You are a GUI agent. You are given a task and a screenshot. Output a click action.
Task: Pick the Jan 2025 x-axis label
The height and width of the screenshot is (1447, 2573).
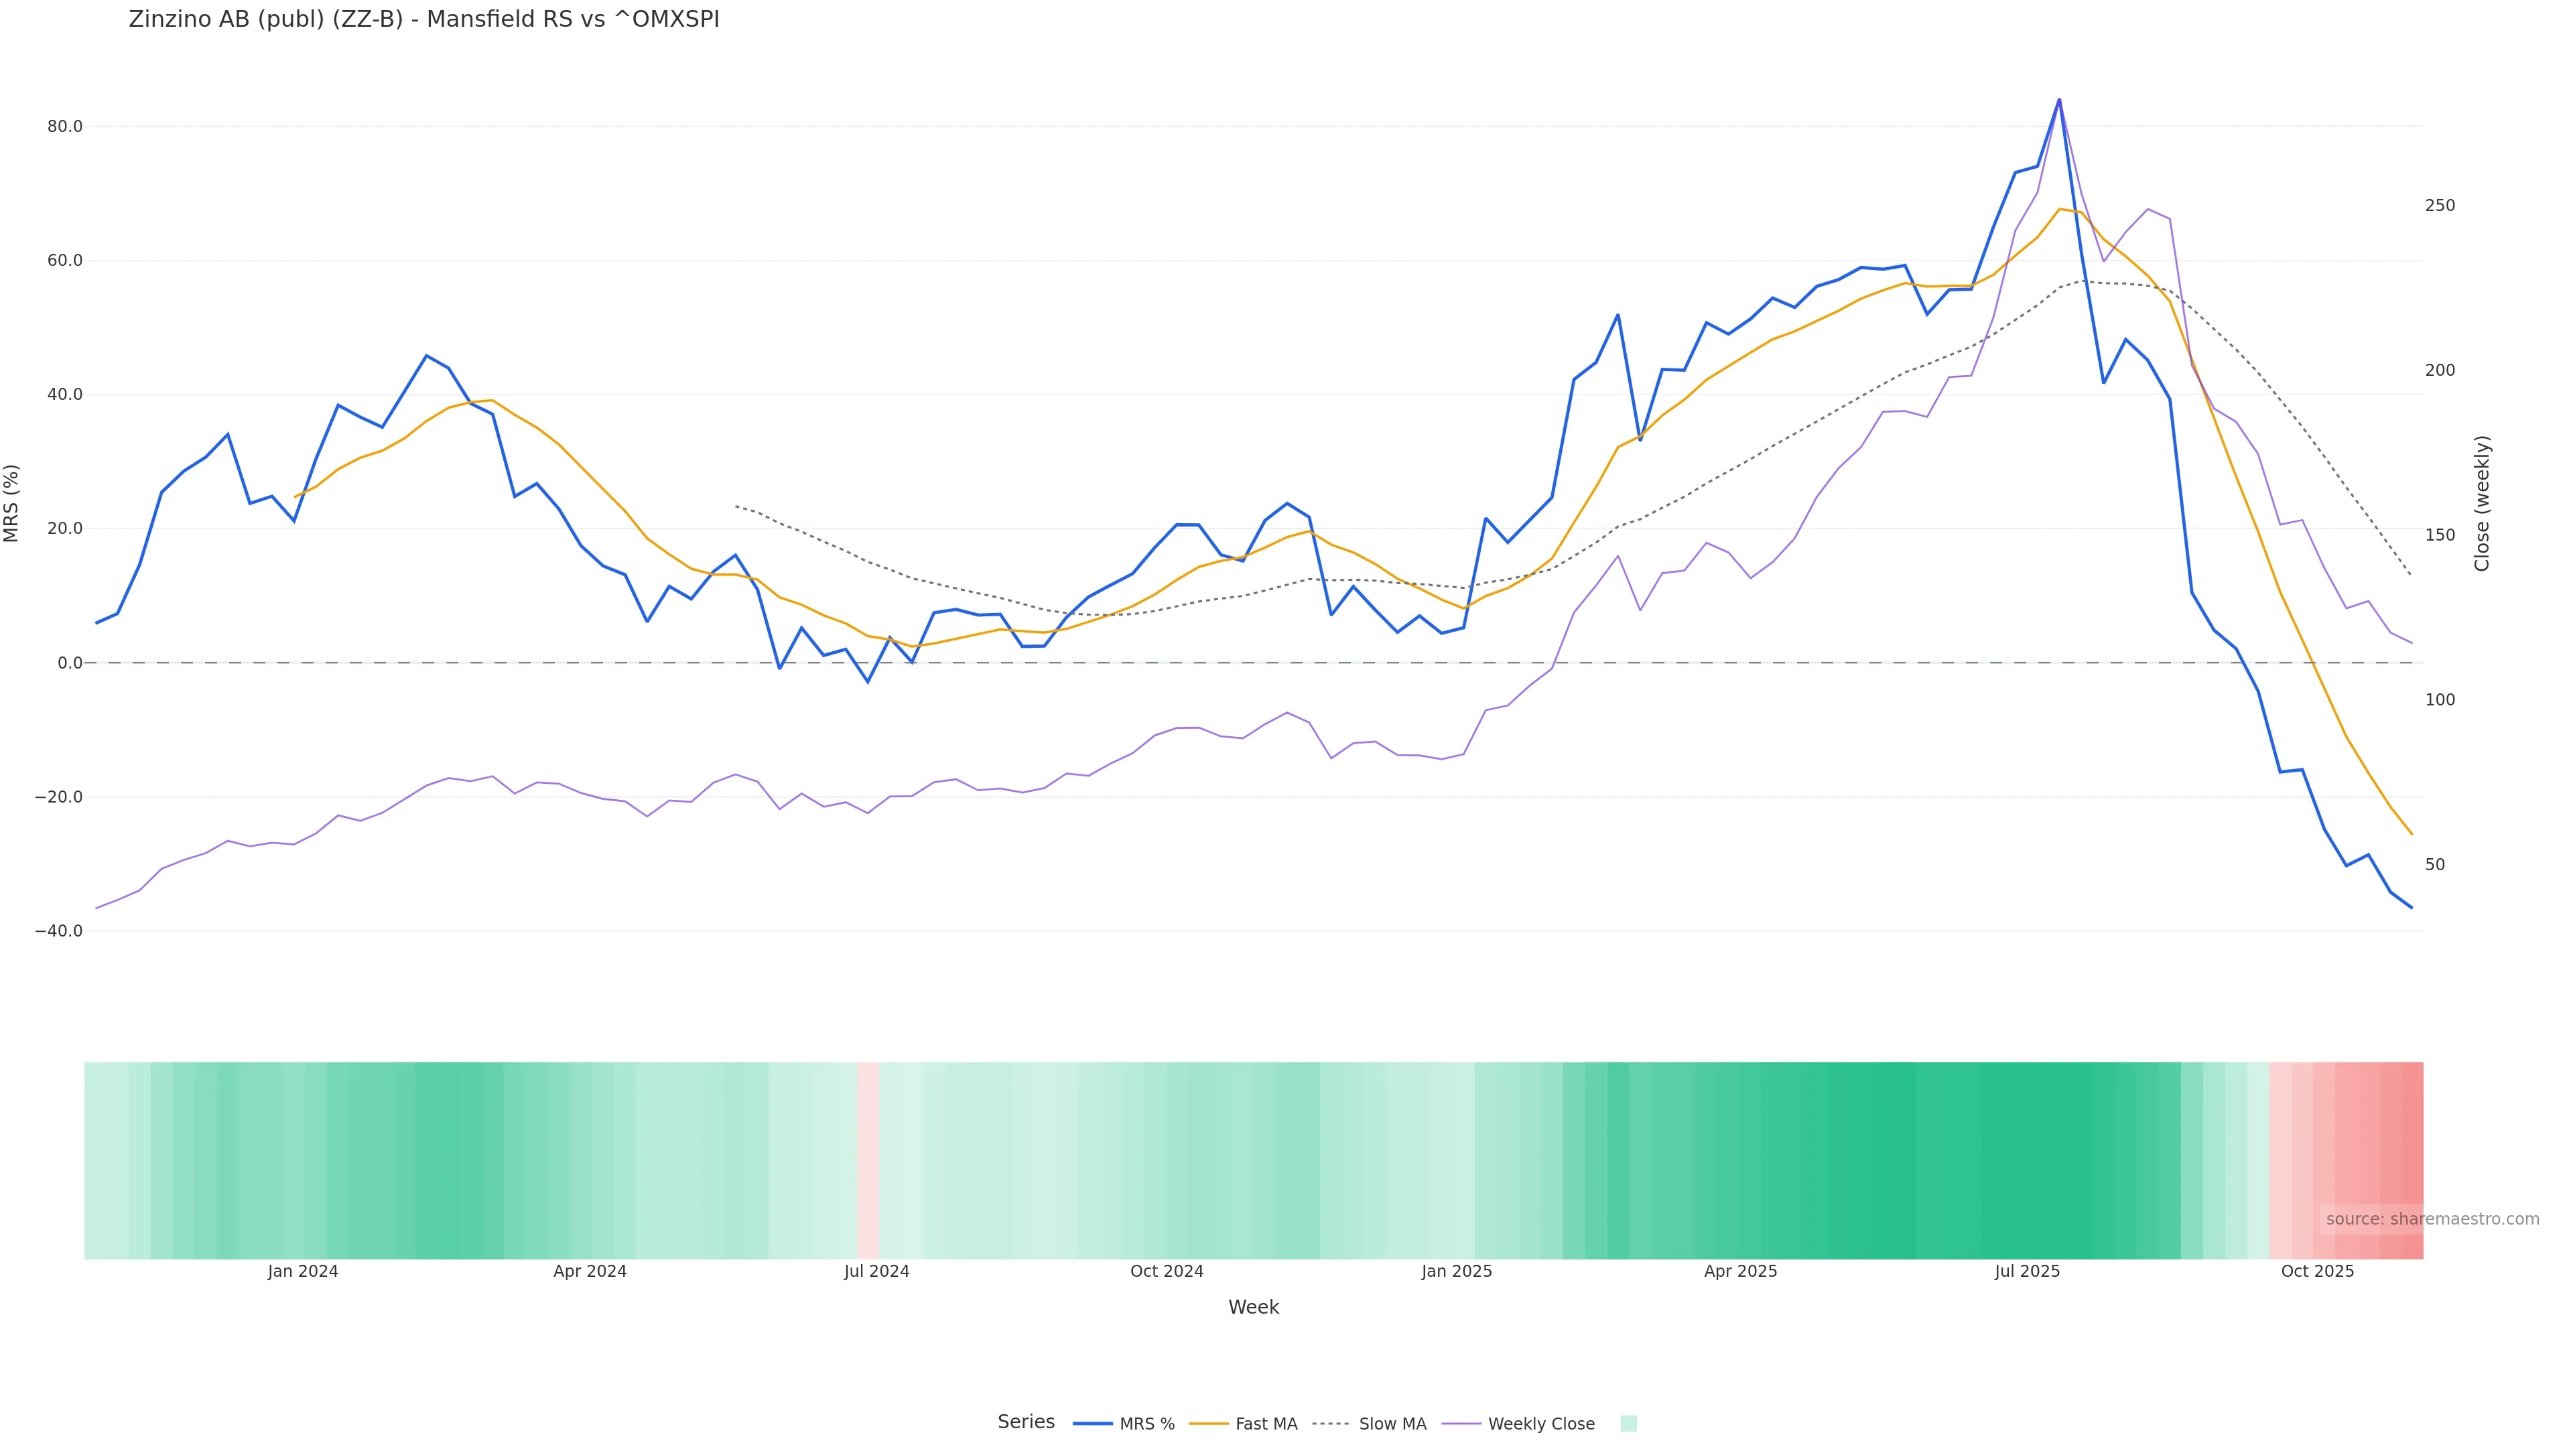pyautogui.click(x=1456, y=1271)
